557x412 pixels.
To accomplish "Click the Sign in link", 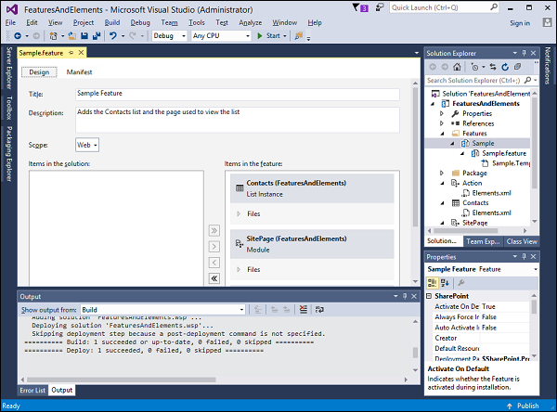I will (520, 22).
